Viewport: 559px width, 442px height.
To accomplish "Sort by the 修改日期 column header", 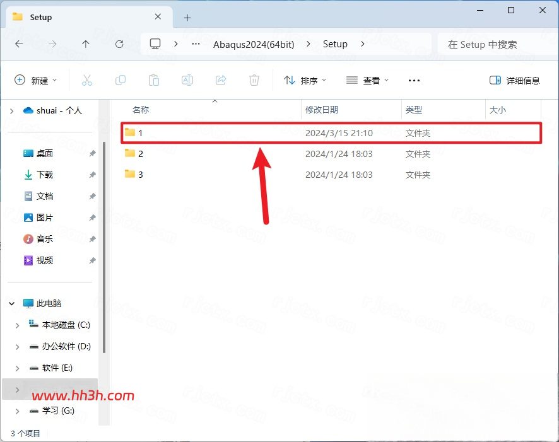I will (322, 110).
